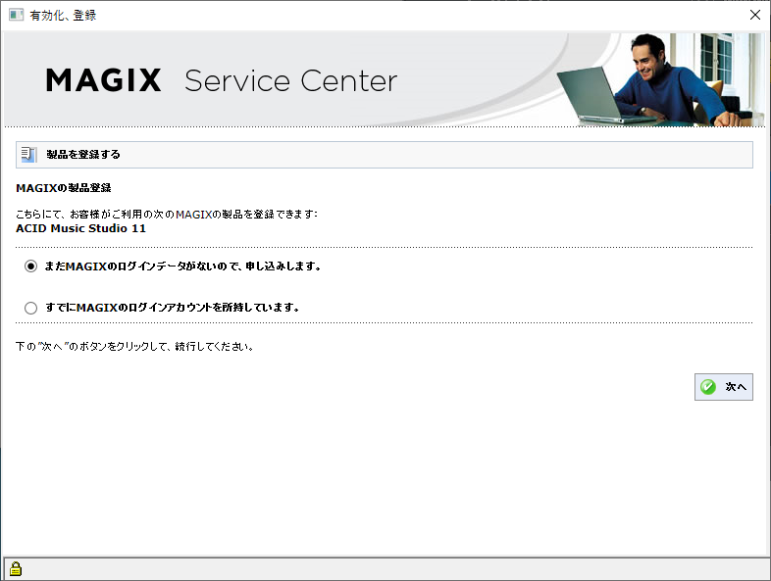Click the MAGIXの製品登録 heading

tap(64, 187)
